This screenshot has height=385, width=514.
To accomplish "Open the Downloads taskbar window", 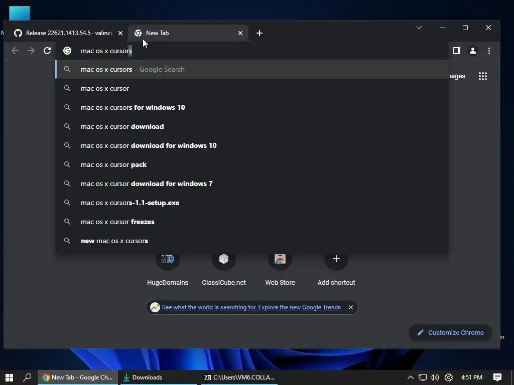I will click(x=159, y=377).
